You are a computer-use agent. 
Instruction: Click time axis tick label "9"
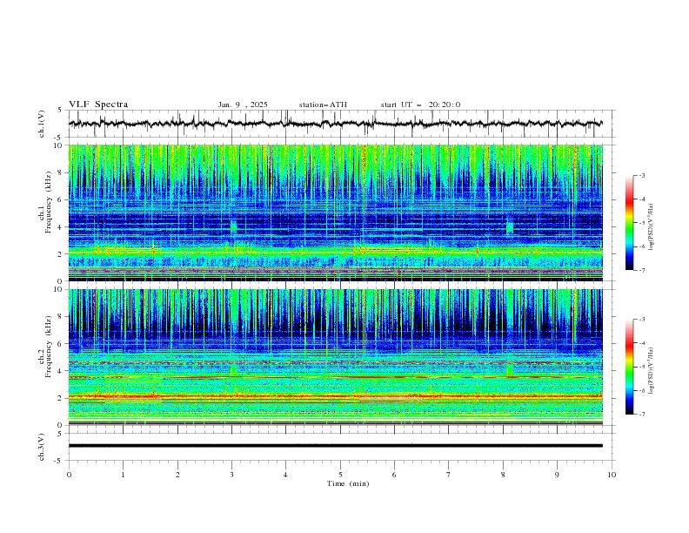tap(557, 475)
